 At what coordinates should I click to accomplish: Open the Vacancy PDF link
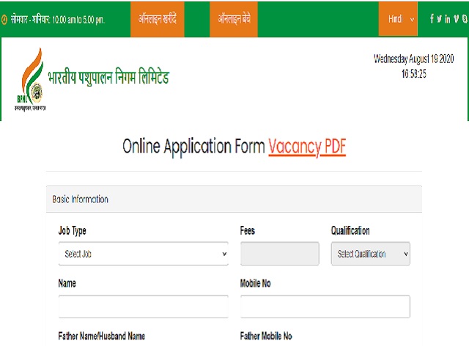(x=307, y=147)
